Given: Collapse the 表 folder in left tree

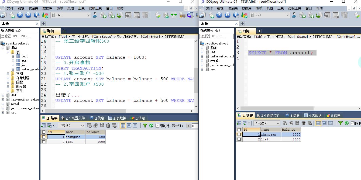Looking at the screenshot, I should [8, 52].
